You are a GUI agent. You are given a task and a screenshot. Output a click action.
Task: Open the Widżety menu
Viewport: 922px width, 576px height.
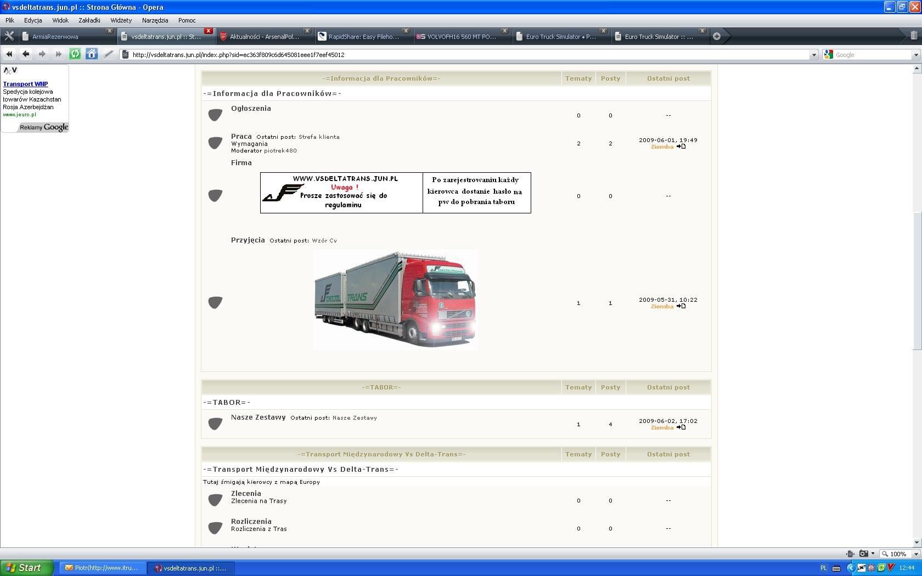pyautogui.click(x=121, y=20)
